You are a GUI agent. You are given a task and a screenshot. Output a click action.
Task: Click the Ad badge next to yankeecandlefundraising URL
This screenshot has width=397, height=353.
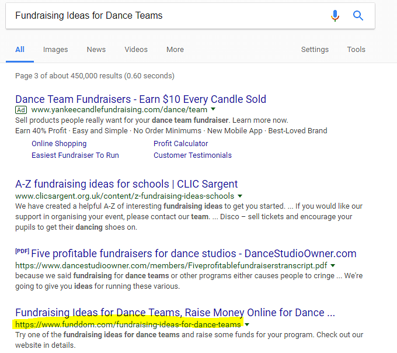tap(21, 110)
